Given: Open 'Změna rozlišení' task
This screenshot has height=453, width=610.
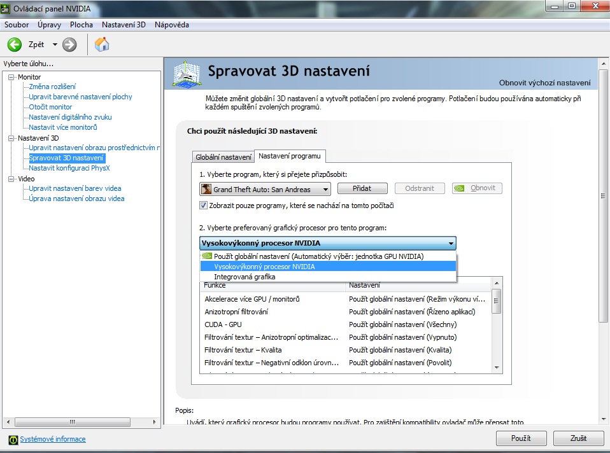Looking at the screenshot, I should click(x=52, y=87).
